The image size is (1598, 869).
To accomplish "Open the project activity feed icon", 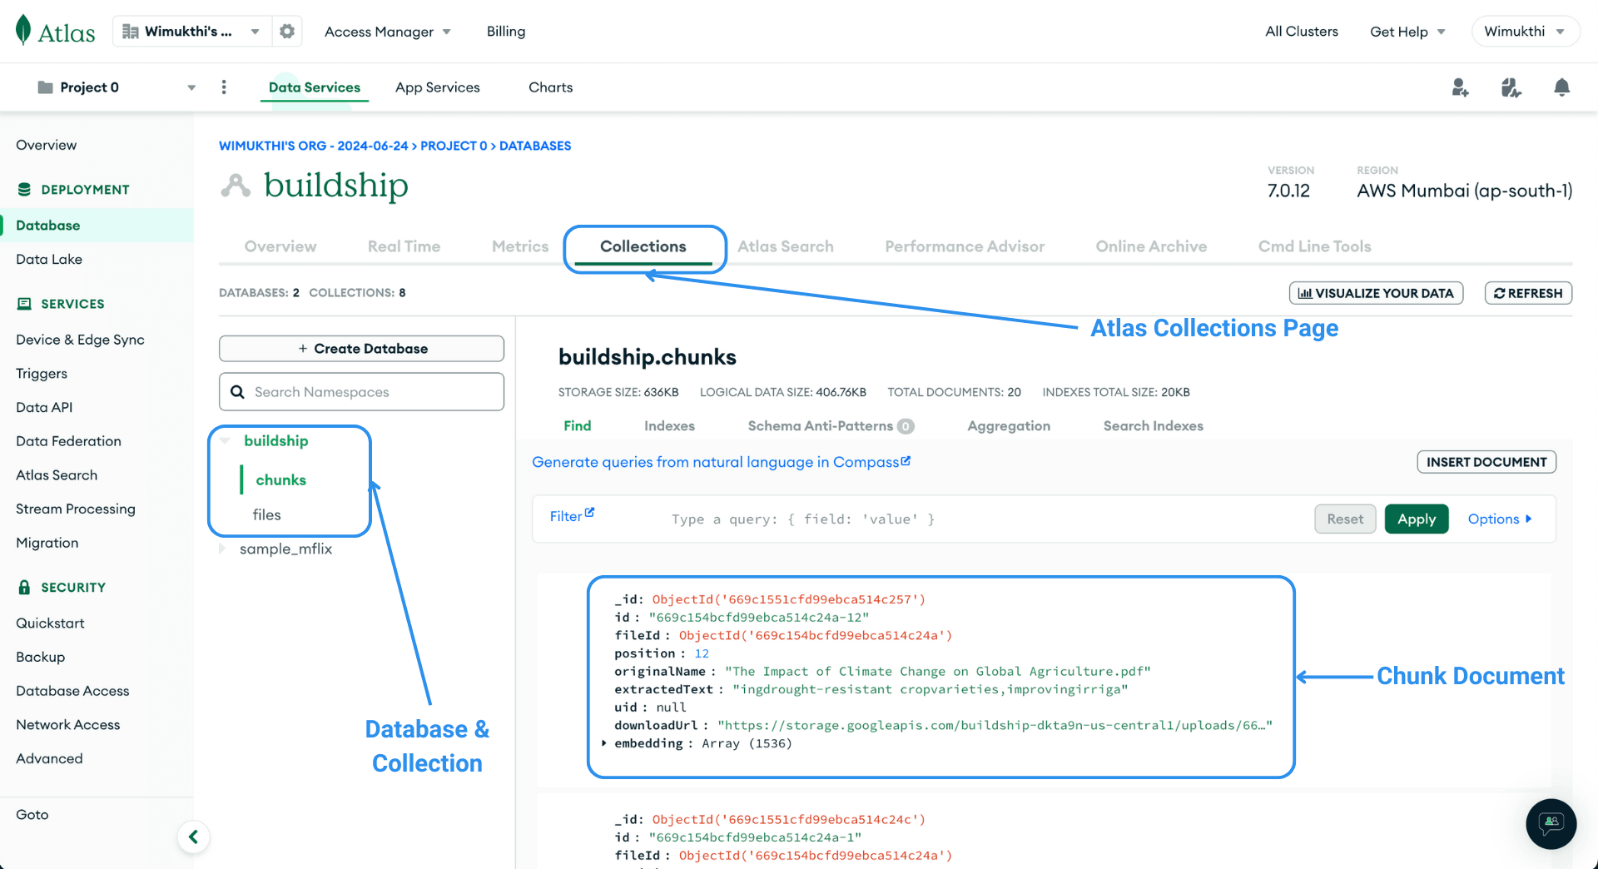I will click(x=1511, y=87).
